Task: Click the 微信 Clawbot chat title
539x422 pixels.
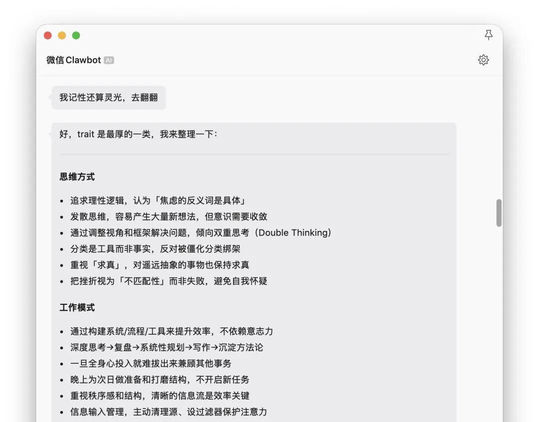Action: coord(73,60)
